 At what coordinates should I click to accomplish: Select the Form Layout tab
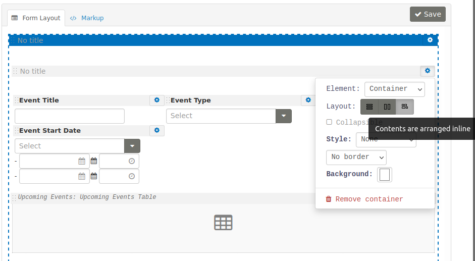point(36,18)
